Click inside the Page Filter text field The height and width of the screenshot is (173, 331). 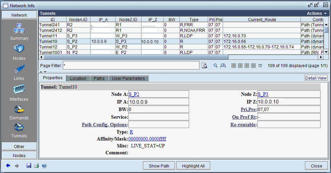[131, 65]
